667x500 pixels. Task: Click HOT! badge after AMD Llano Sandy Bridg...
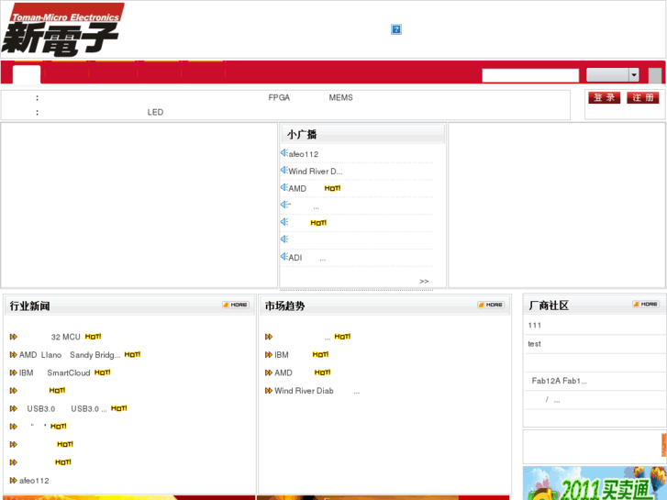pyautogui.click(x=132, y=354)
